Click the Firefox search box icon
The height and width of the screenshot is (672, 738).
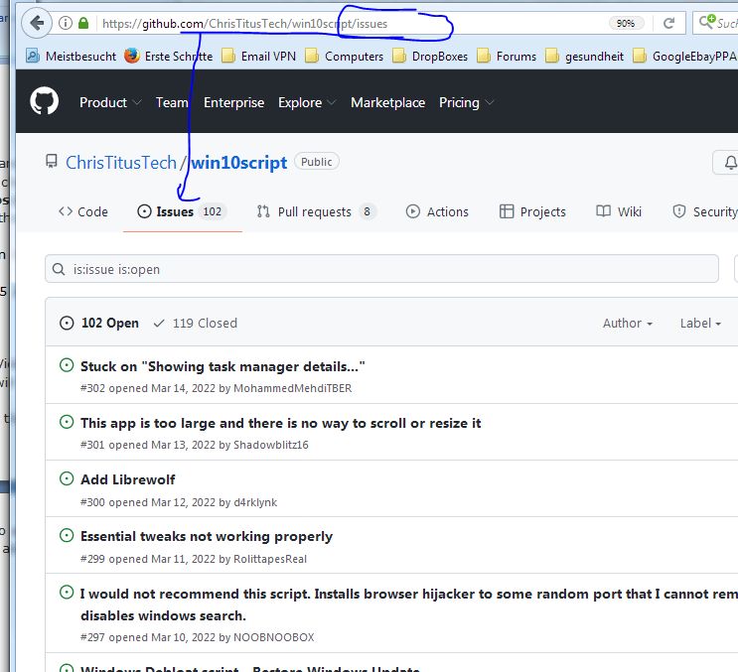click(707, 22)
